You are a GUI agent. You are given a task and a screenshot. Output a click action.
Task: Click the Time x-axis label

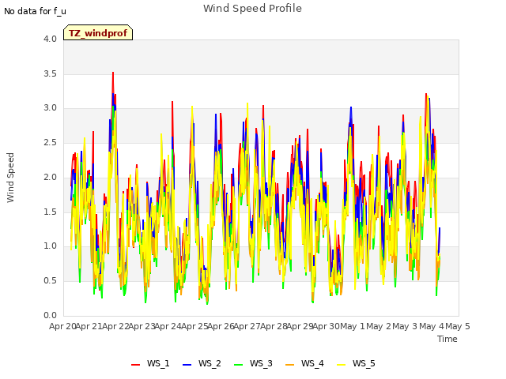(x=447, y=339)
